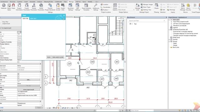
Task: Click the Properties help link
Action: [2, 108]
